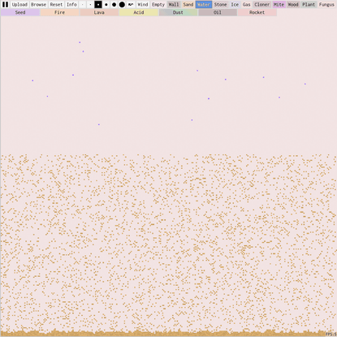
Task: Select the Empty eraser element
Action: (x=158, y=4)
